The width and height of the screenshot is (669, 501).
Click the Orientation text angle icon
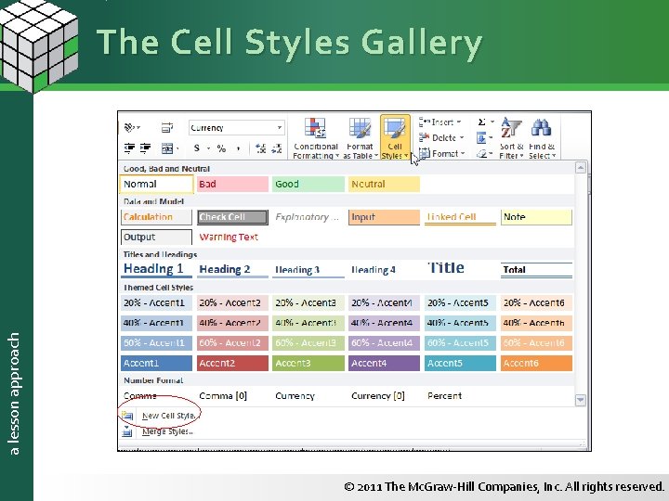tap(129, 127)
